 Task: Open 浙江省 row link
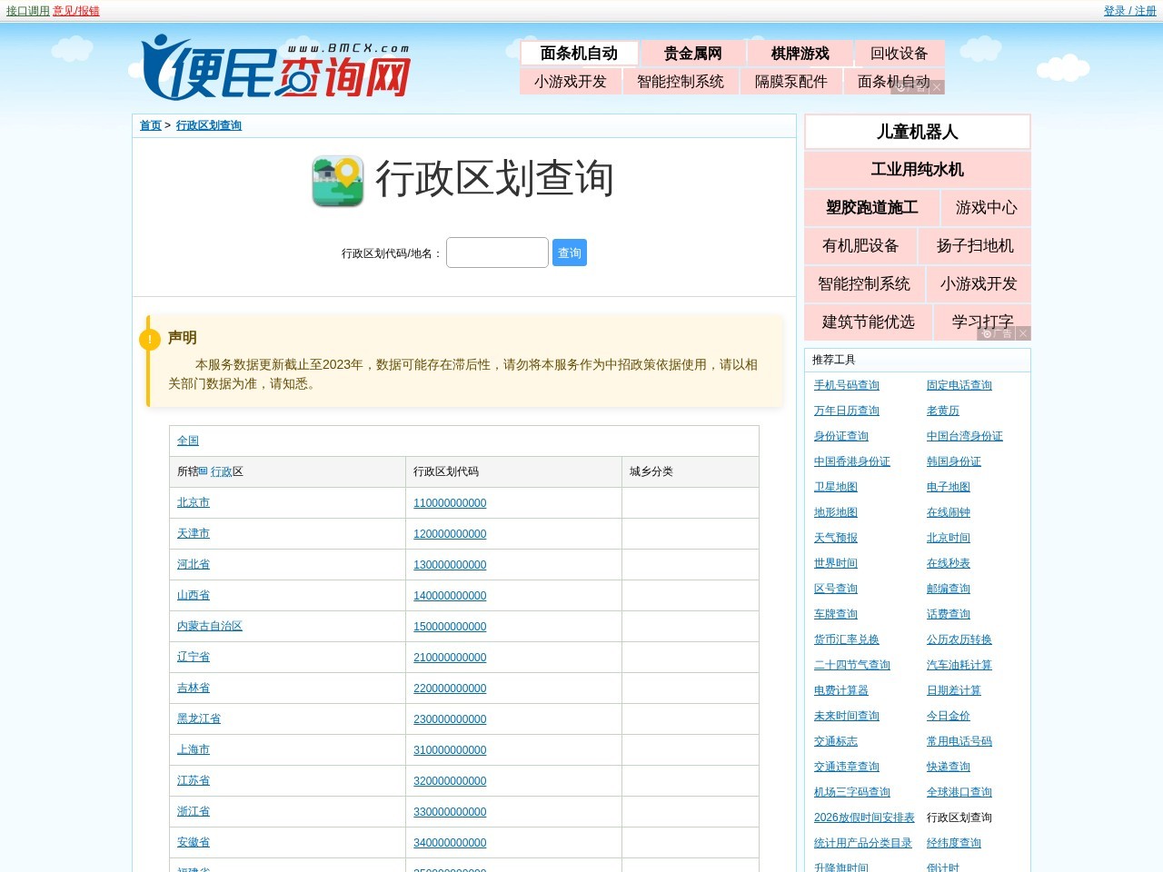tap(194, 811)
